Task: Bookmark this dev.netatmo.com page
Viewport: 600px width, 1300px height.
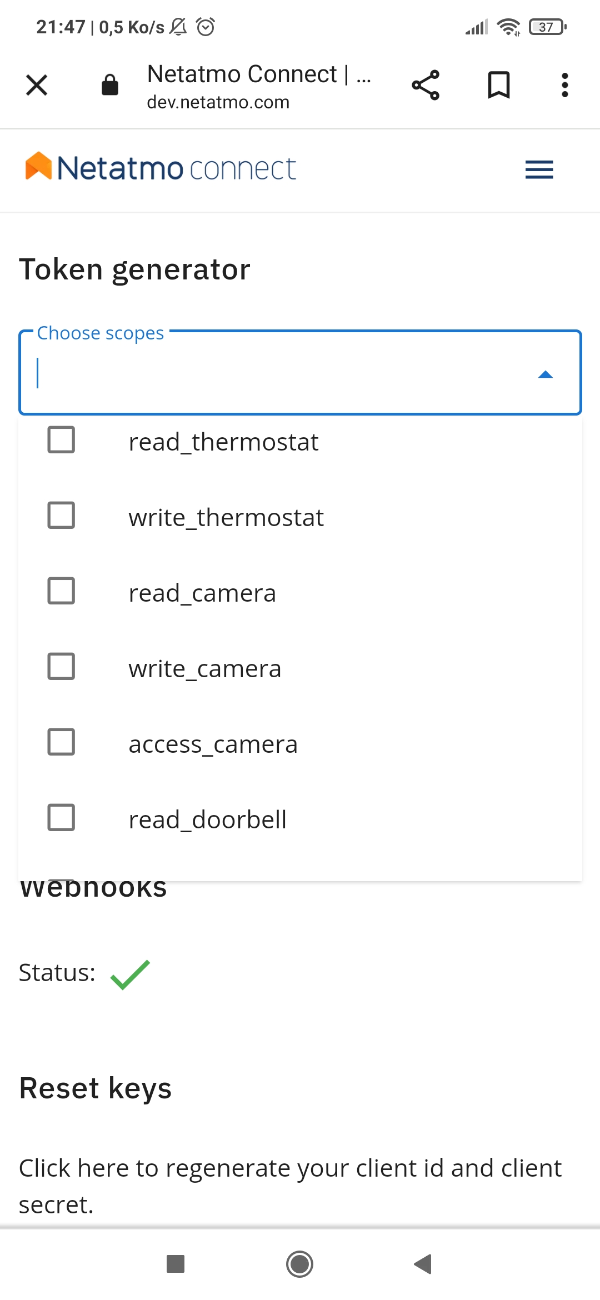Action: coord(498,86)
